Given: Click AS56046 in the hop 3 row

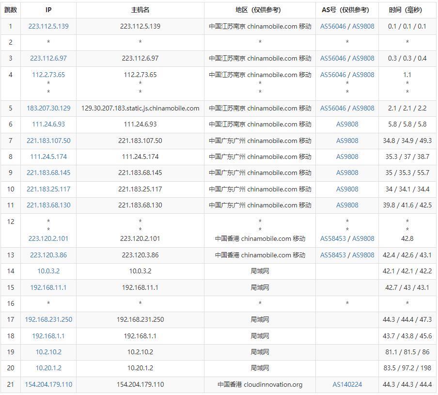Looking at the screenshot, I should [333, 58].
